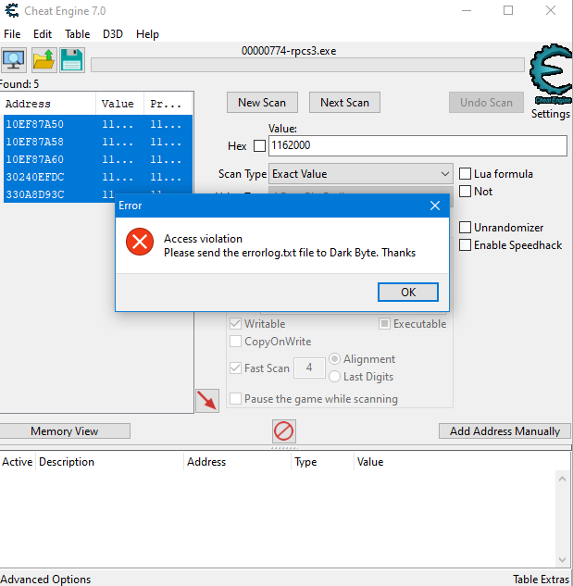This screenshot has width=573, height=586.
Task: Click OK in the Error dialog
Action: point(408,292)
